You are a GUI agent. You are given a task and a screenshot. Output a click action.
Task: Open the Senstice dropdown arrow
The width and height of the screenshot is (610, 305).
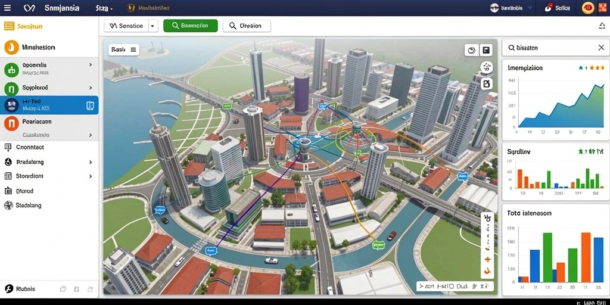coord(152,26)
